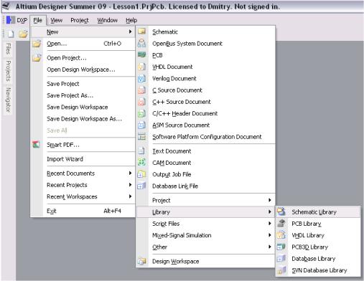Expand the Script Files submenu

point(205,224)
